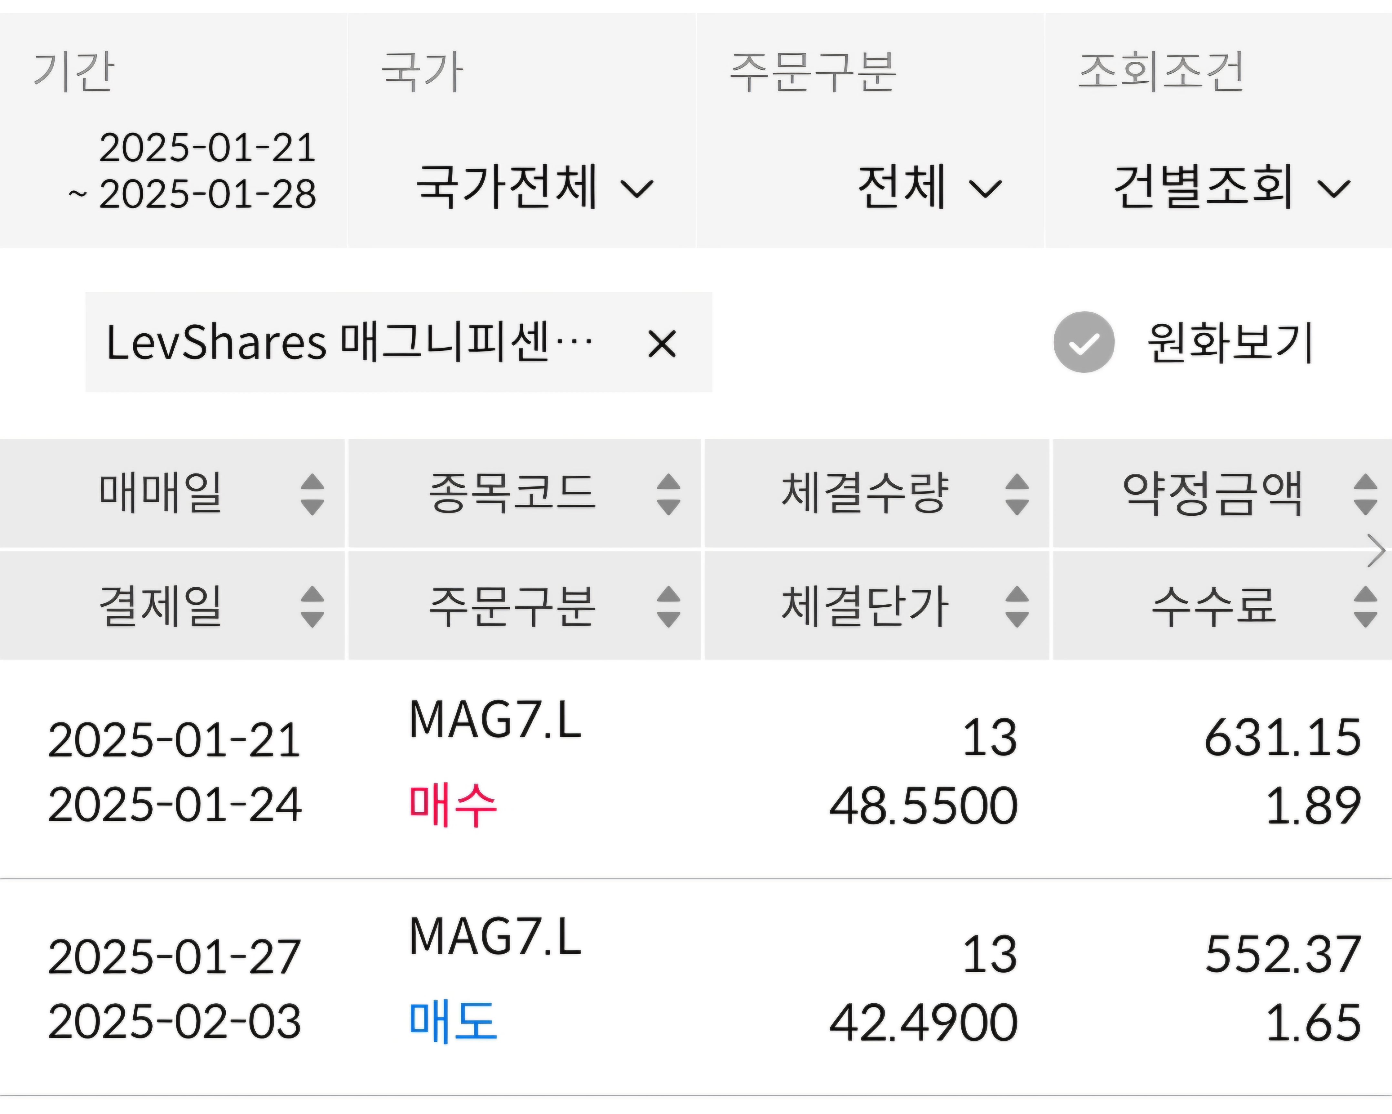
Task: Remove the LevShares stock filter with X
Action: [662, 343]
